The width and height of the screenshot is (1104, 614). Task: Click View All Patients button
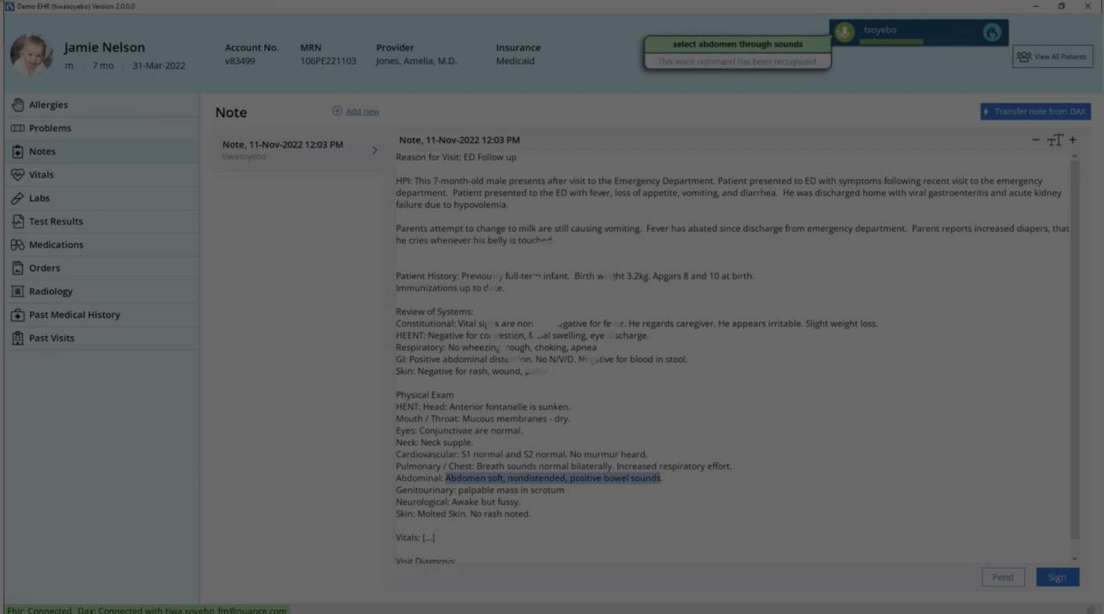[x=1052, y=57]
